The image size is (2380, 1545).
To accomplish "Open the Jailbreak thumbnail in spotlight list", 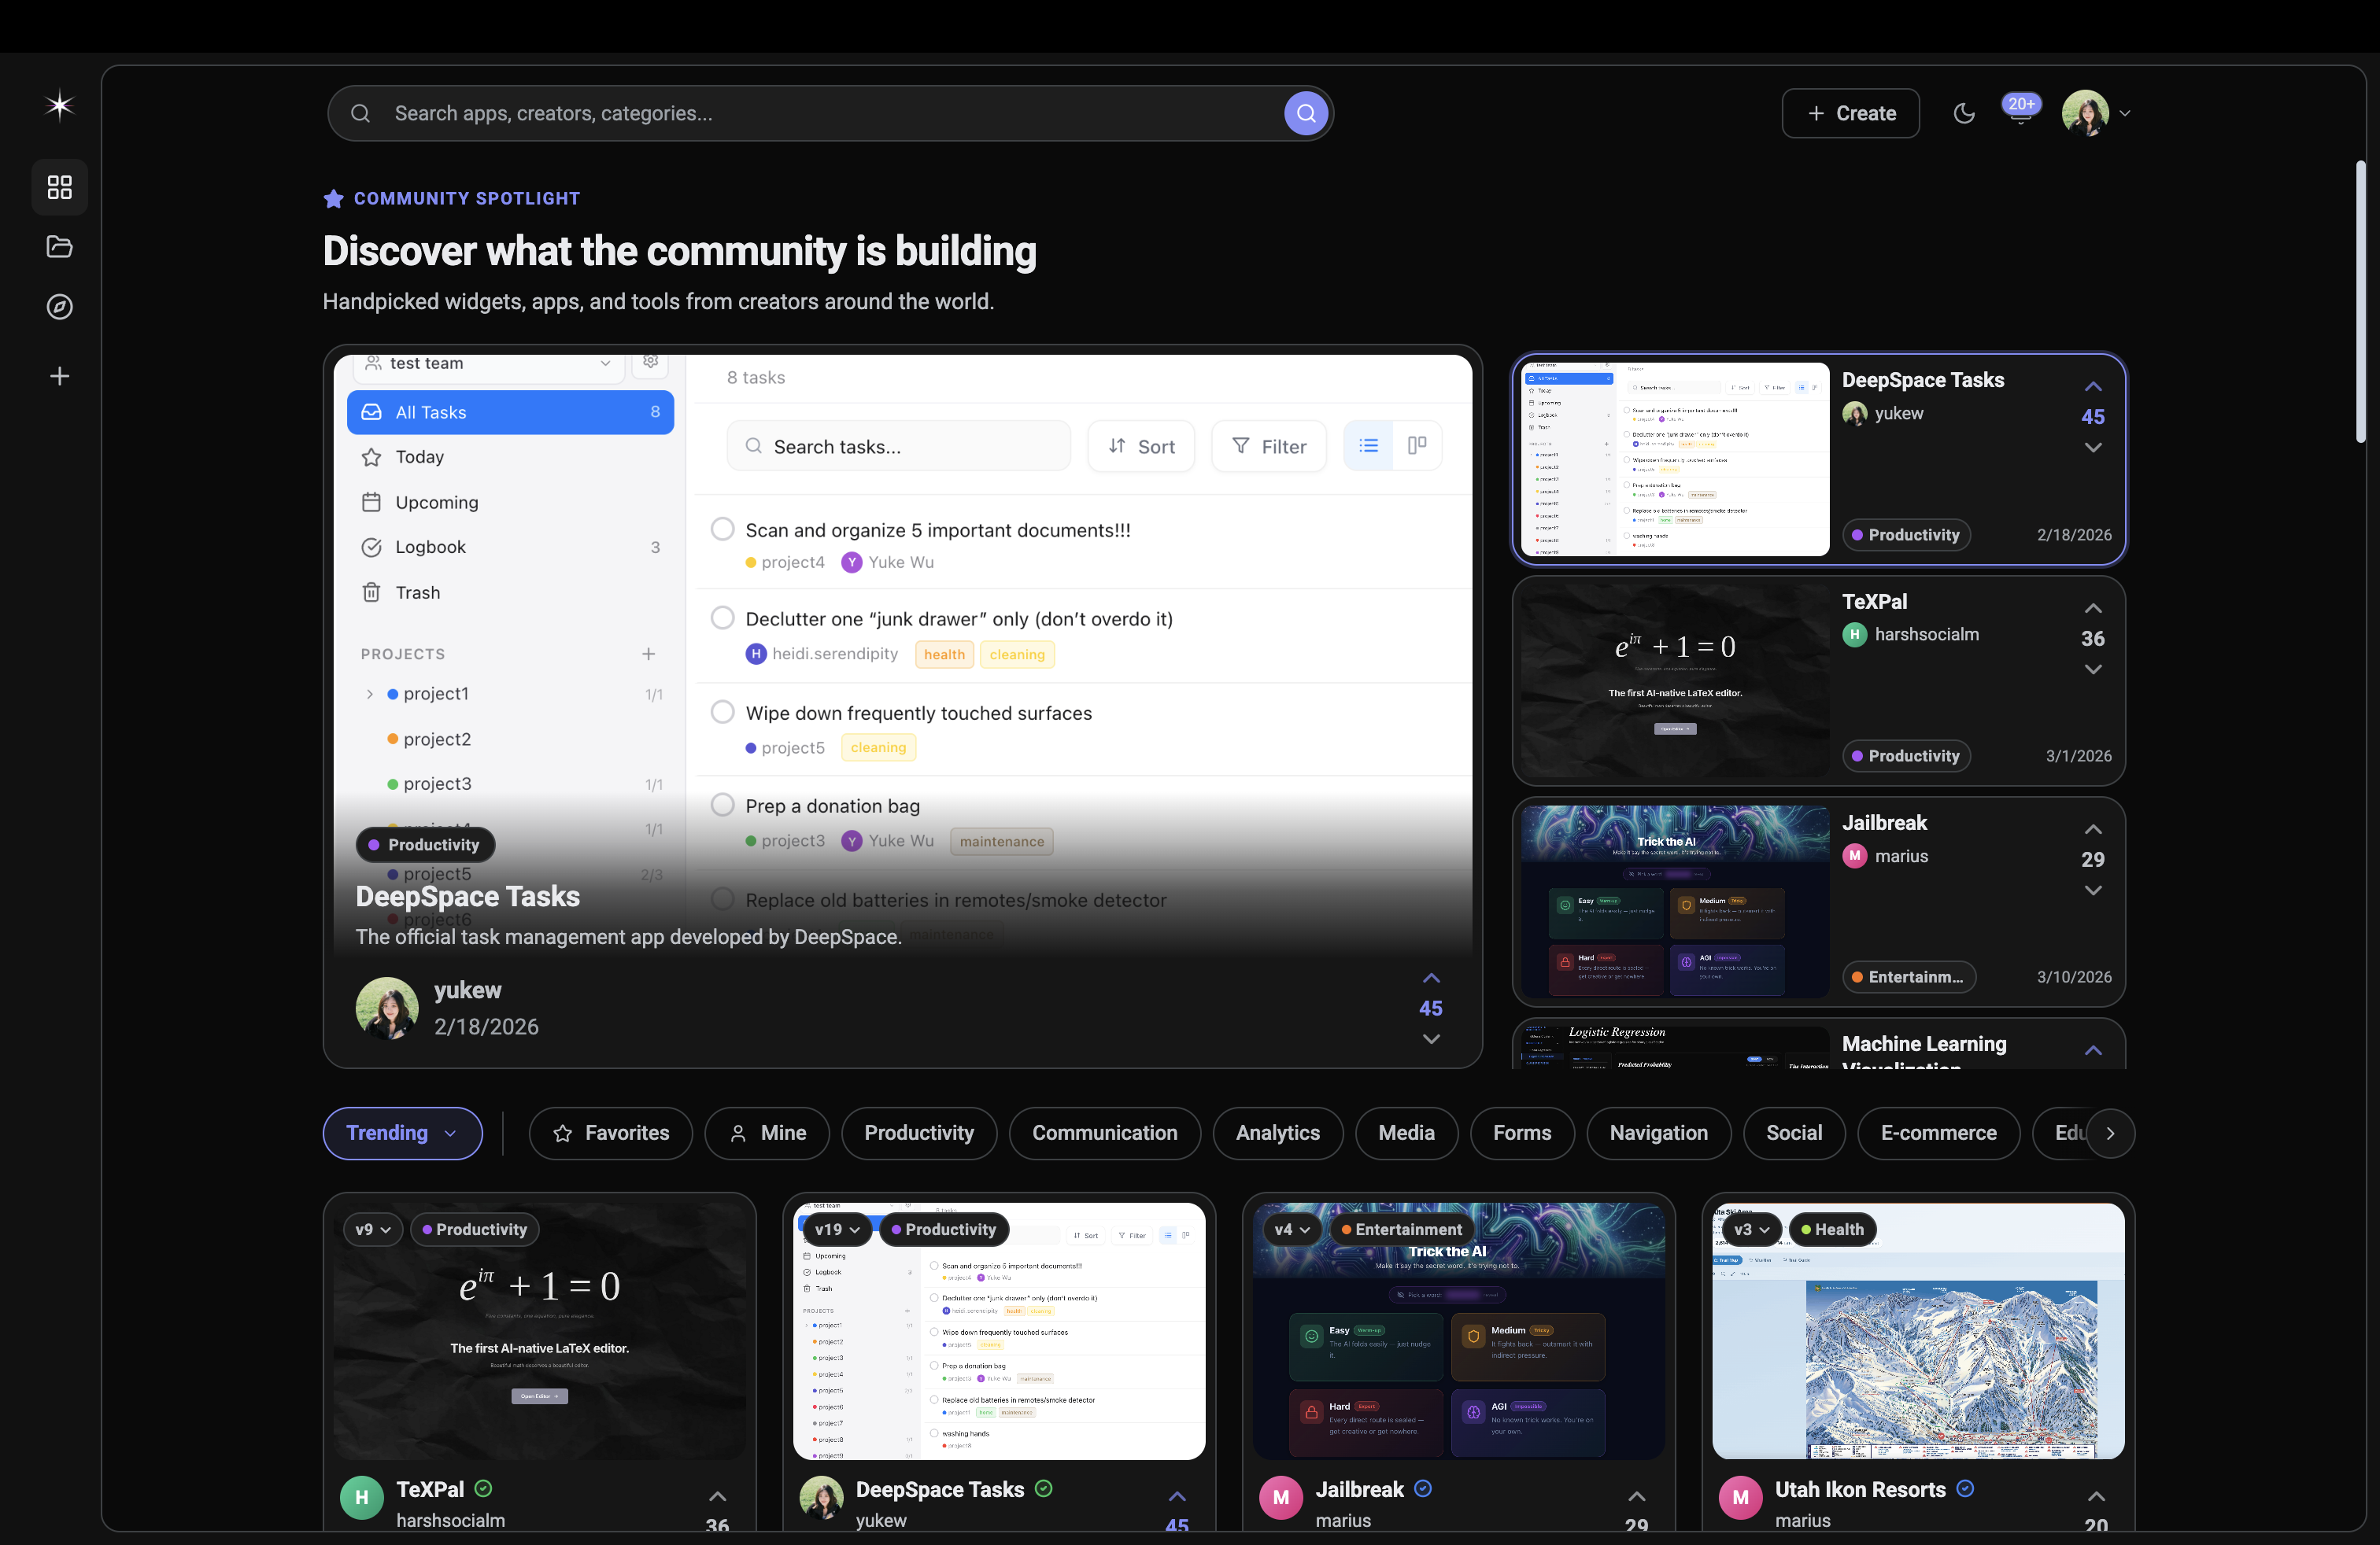I will pos(1675,902).
